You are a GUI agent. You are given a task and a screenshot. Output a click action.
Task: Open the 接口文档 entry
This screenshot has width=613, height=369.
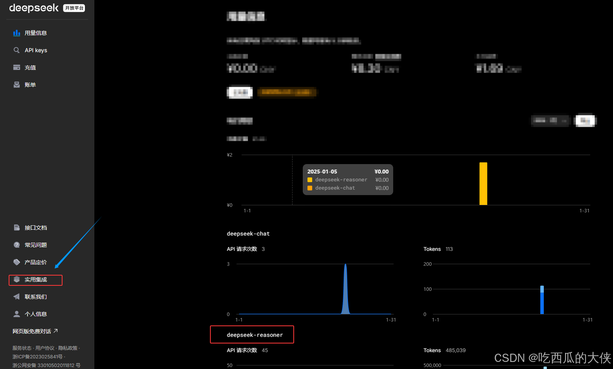click(36, 228)
